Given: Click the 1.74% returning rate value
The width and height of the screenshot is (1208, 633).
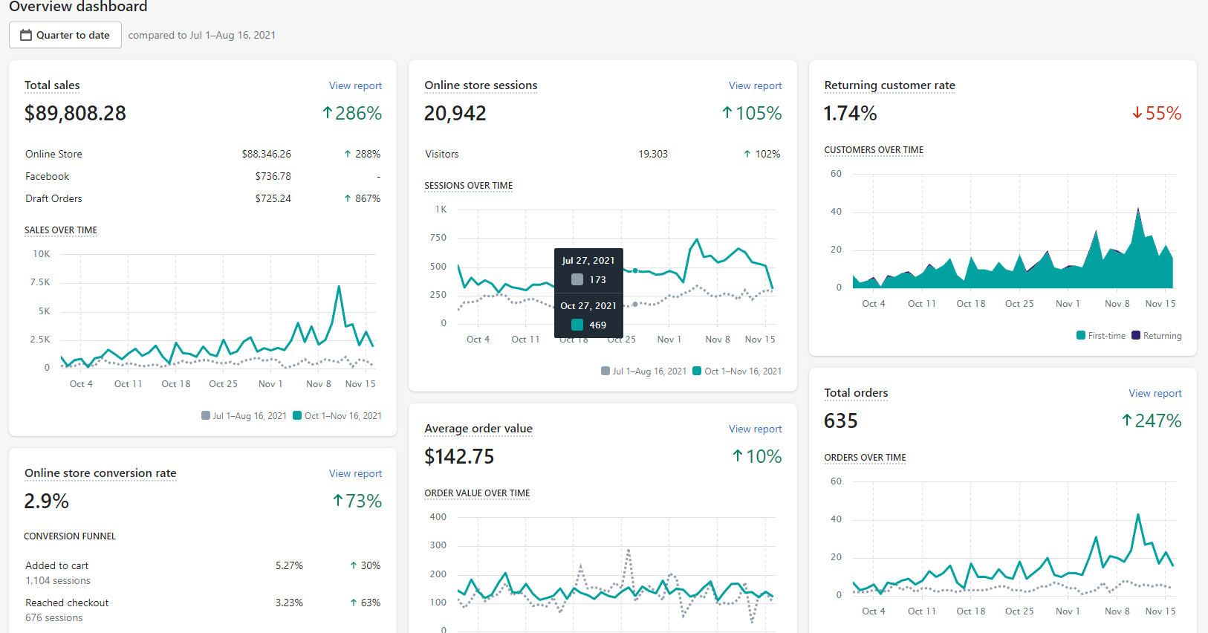Looking at the screenshot, I should tap(851, 113).
